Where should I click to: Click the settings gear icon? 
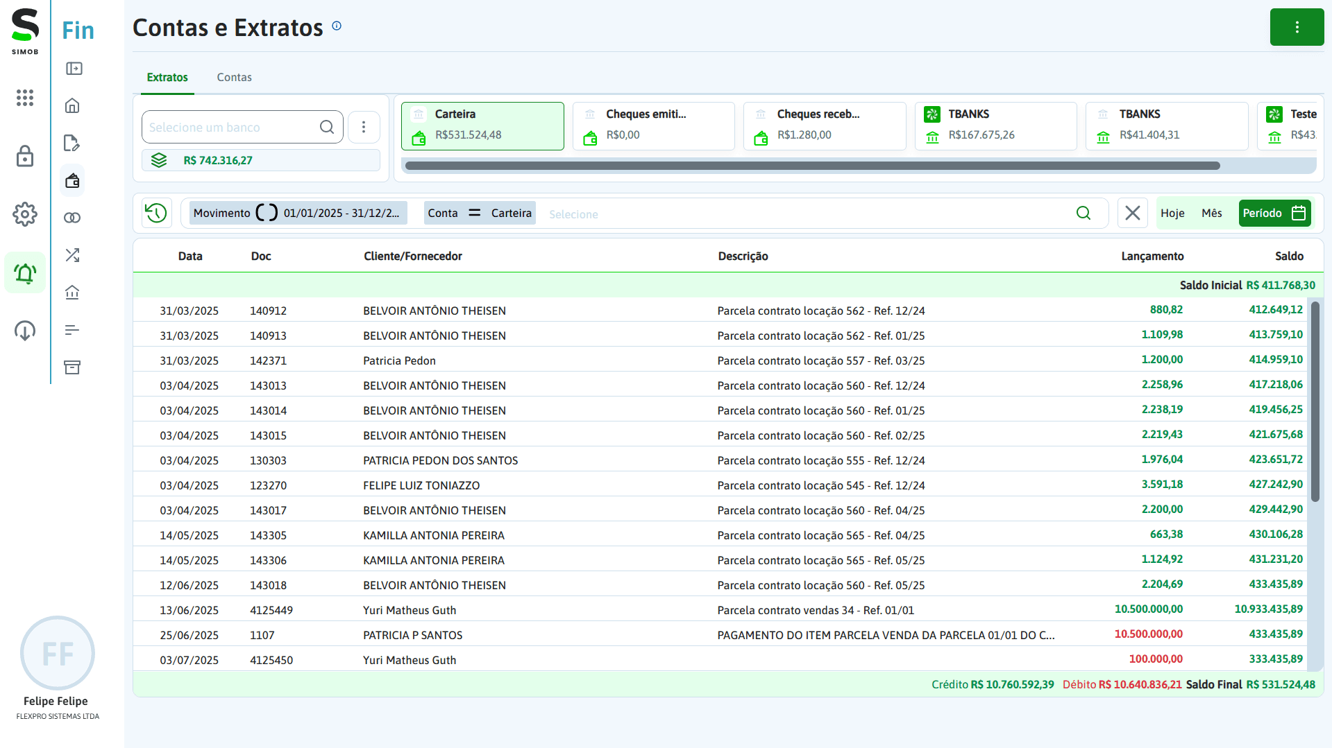[x=25, y=214]
